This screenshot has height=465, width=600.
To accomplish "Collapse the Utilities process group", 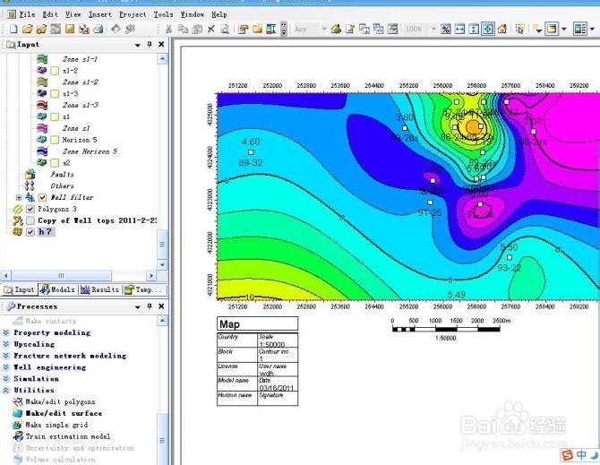I will click(6, 390).
